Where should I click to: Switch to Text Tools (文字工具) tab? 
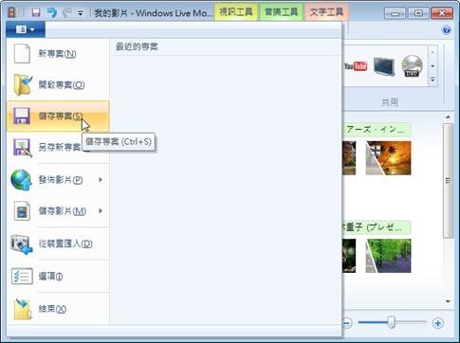(326, 12)
